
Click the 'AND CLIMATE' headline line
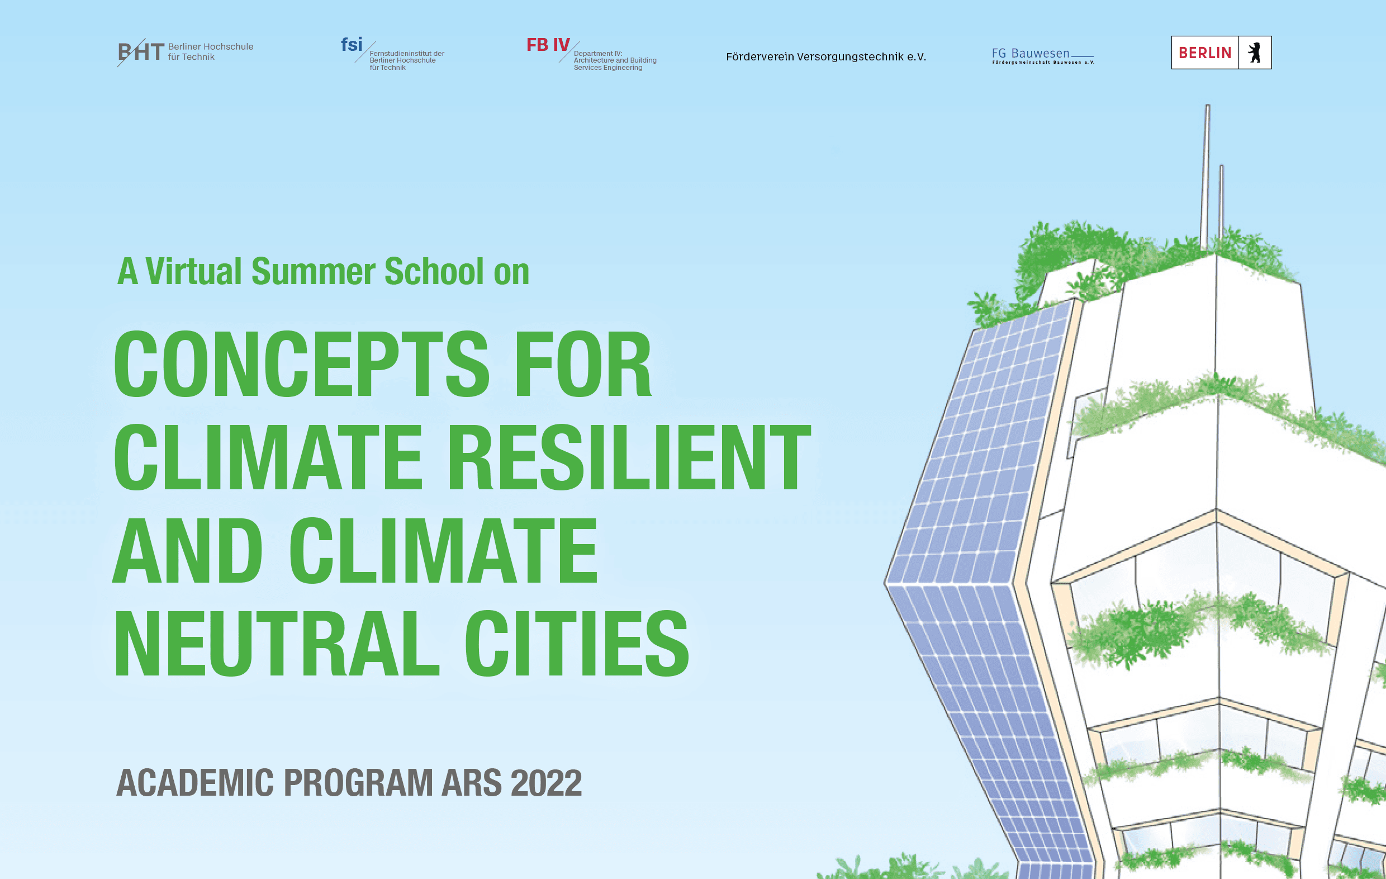[x=355, y=550]
